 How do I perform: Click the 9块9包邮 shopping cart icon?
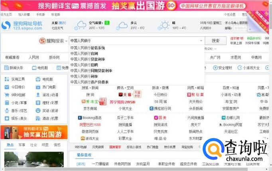[x=7, y=95]
